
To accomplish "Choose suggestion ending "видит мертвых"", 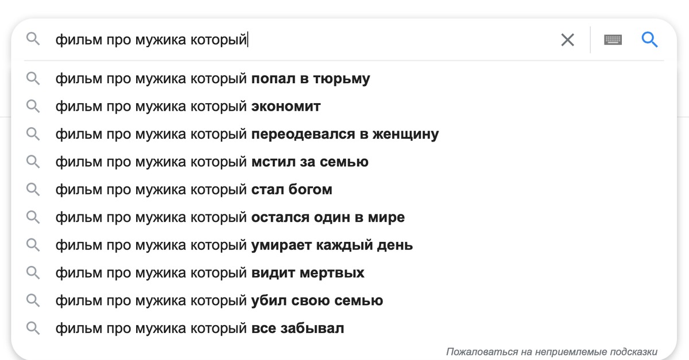I will click(x=210, y=273).
